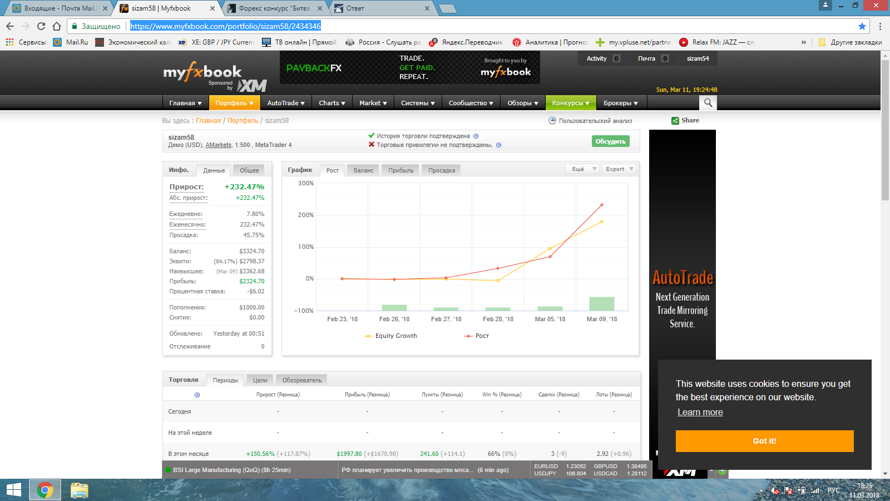Expand the Обзоры menu
Screen dimensions: 890x501
click(x=523, y=103)
